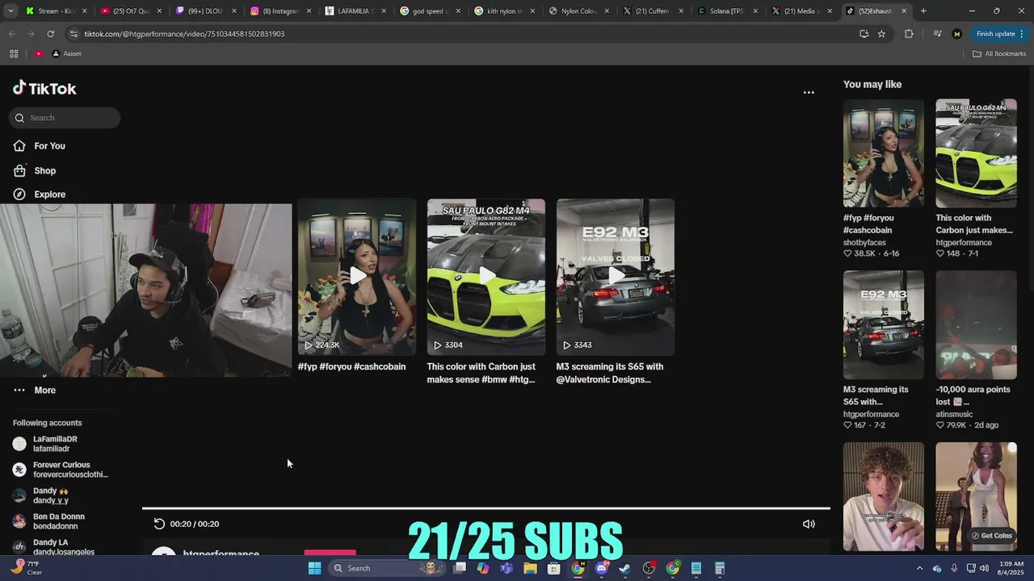The width and height of the screenshot is (1034, 581).
Task: Open the three-dot video options menu
Action: point(809,93)
